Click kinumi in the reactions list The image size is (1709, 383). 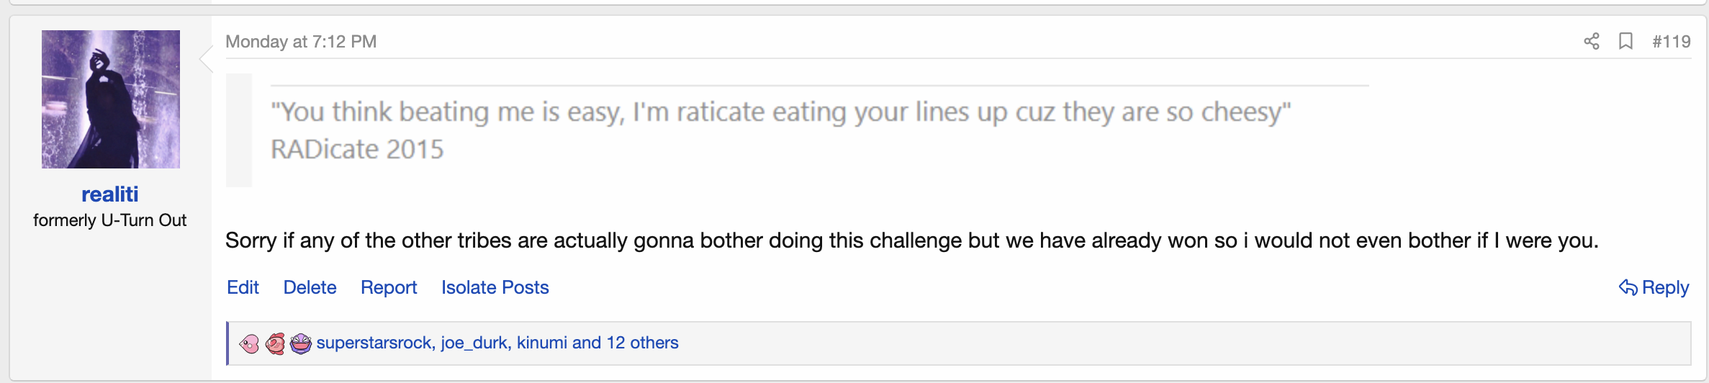[542, 343]
